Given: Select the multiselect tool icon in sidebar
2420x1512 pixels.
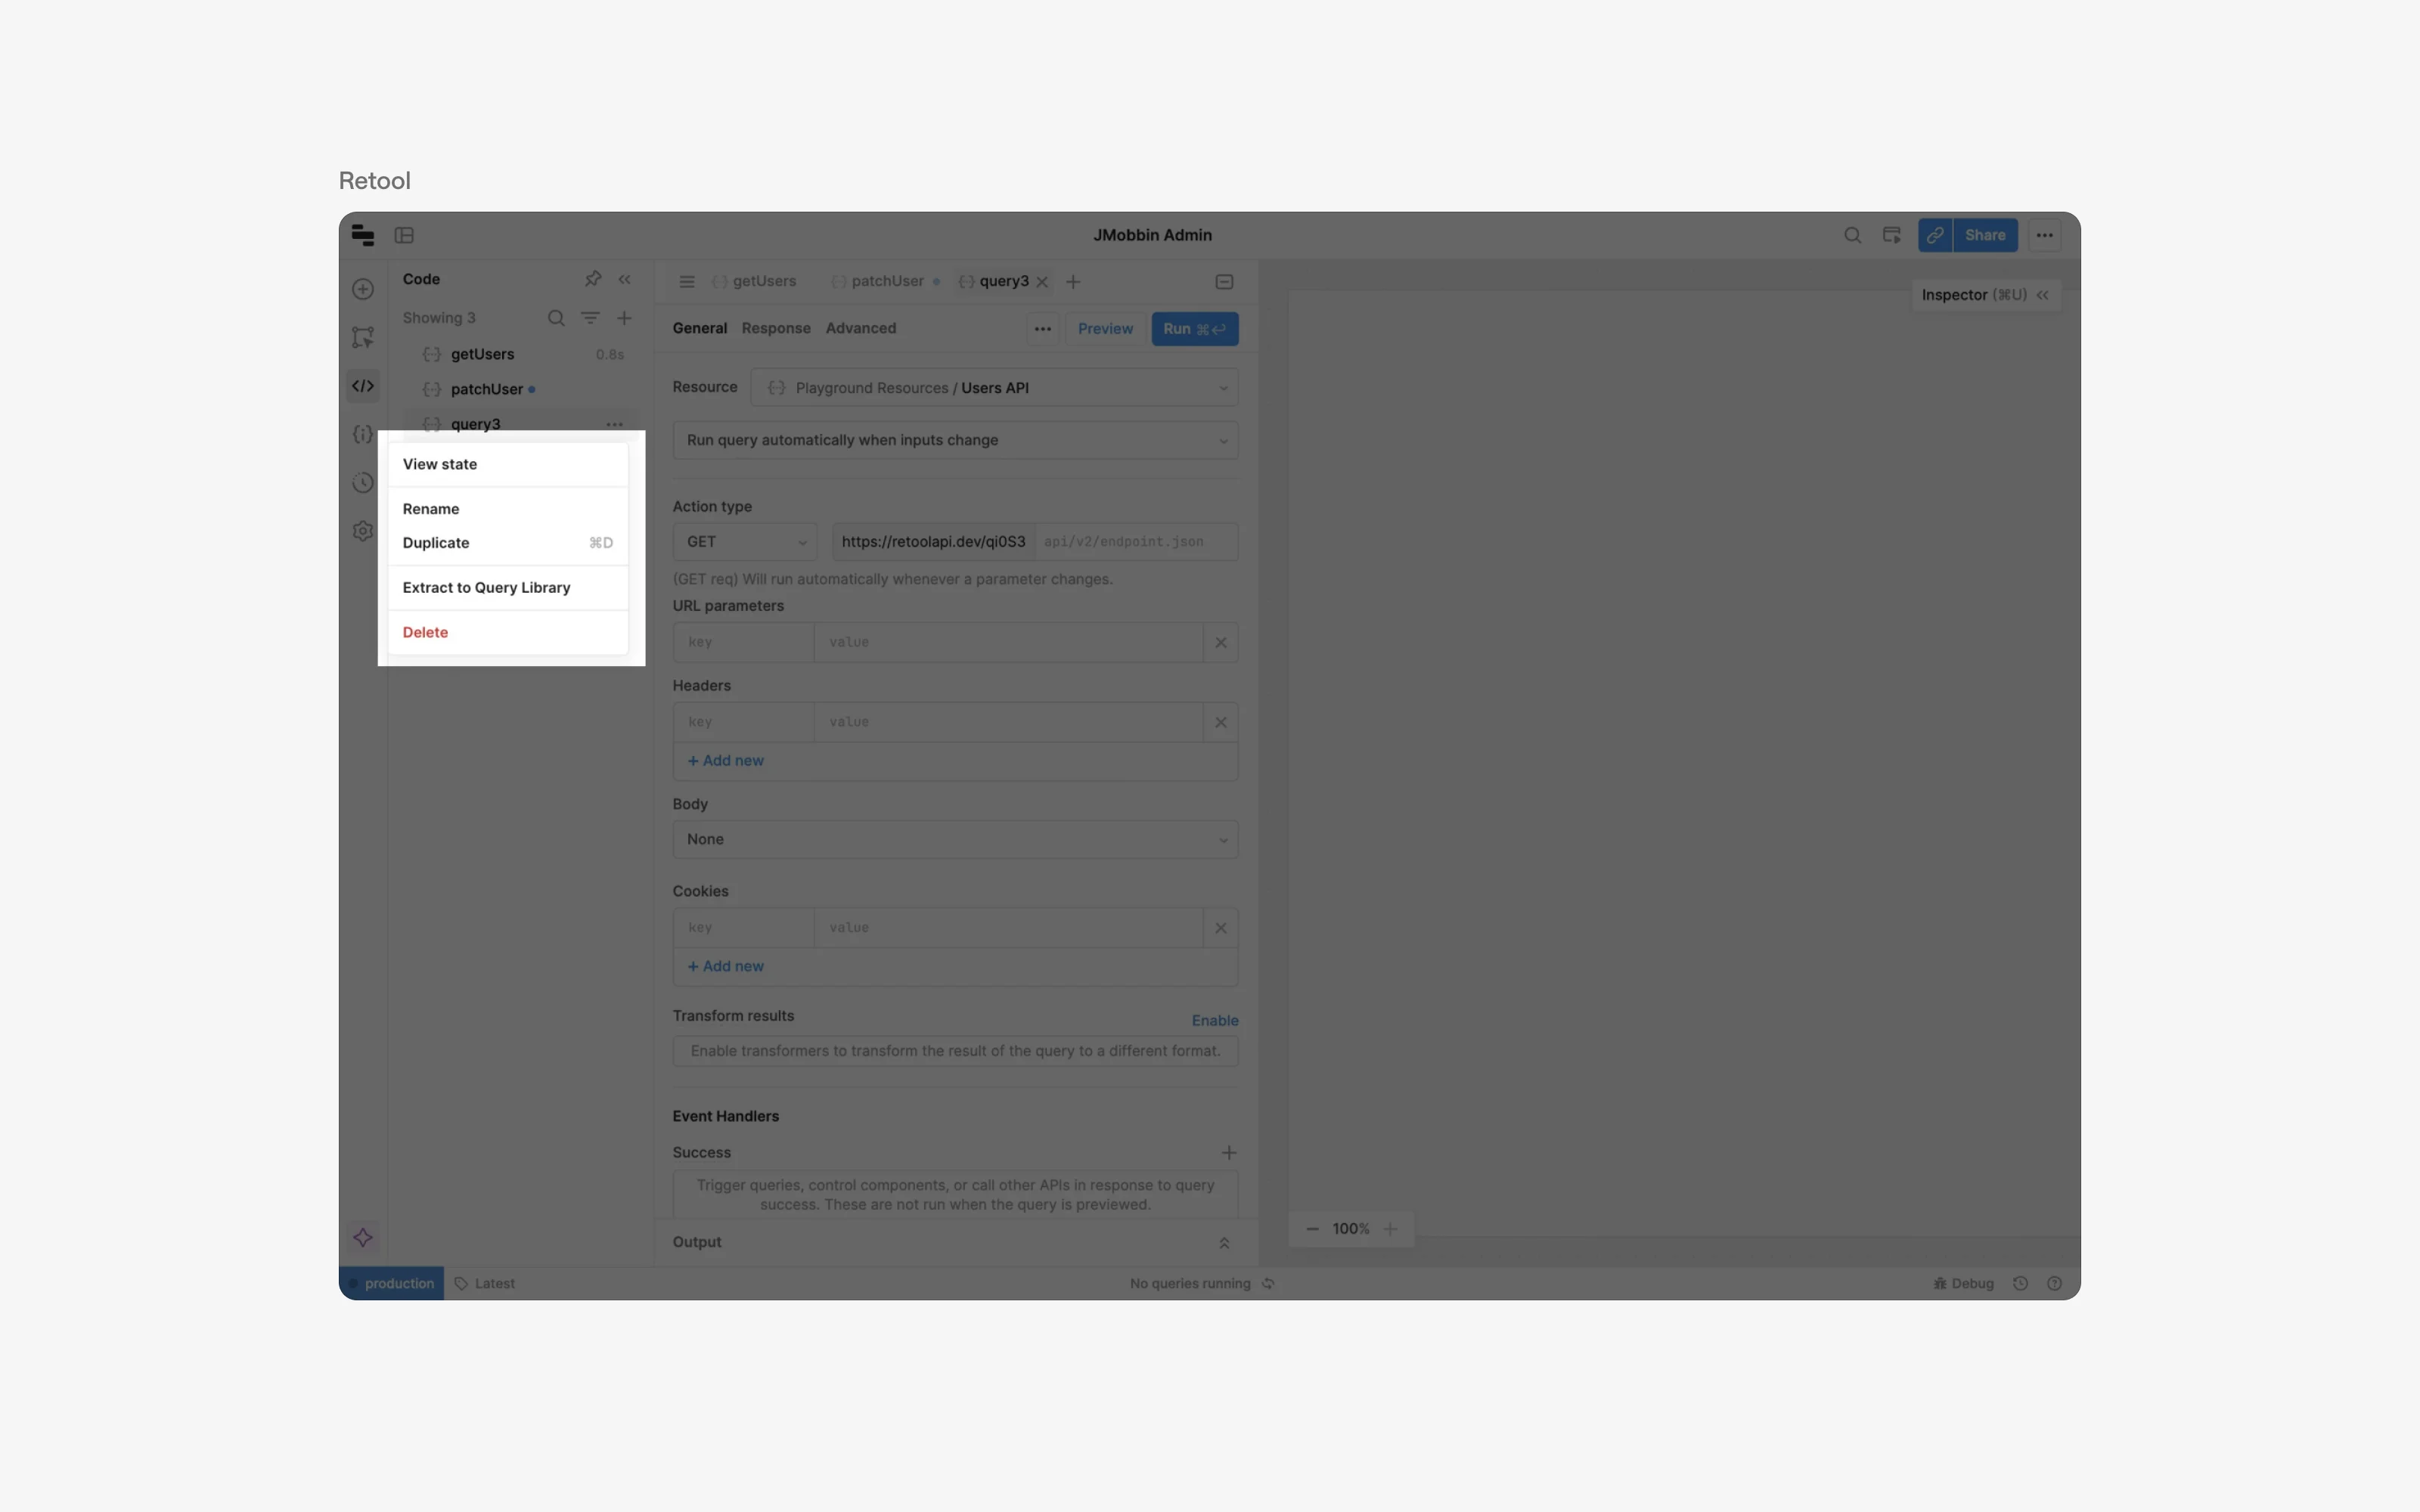Looking at the screenshot, I should 362,338.
